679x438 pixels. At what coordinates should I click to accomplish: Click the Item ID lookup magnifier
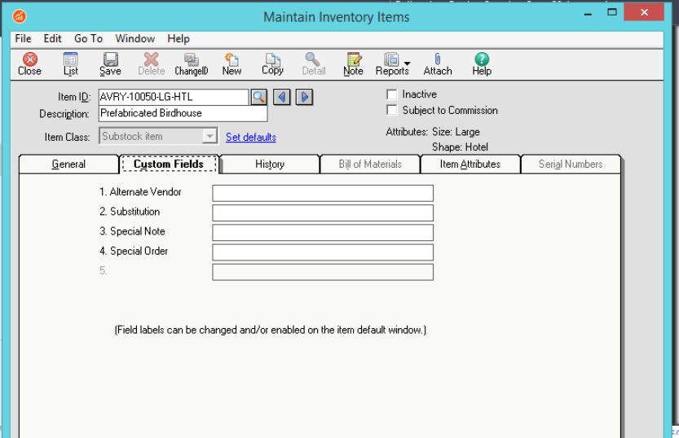(x=258, y=97)
